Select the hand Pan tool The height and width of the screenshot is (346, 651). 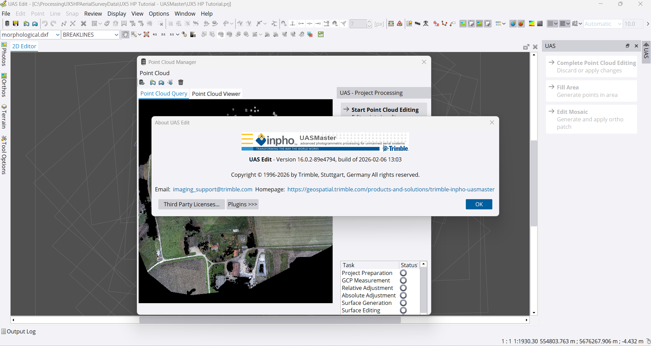point(125,34)
